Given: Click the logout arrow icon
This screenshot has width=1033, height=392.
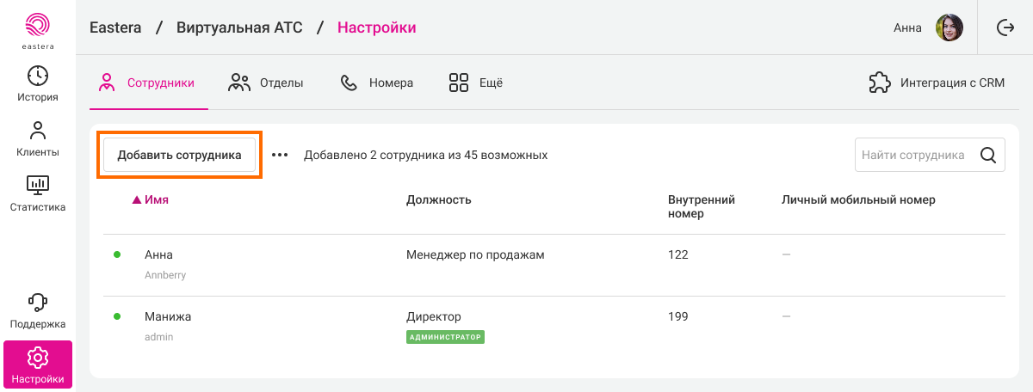Looking at the screenshot, I should pyautogui.click(x=1005, y=28).
